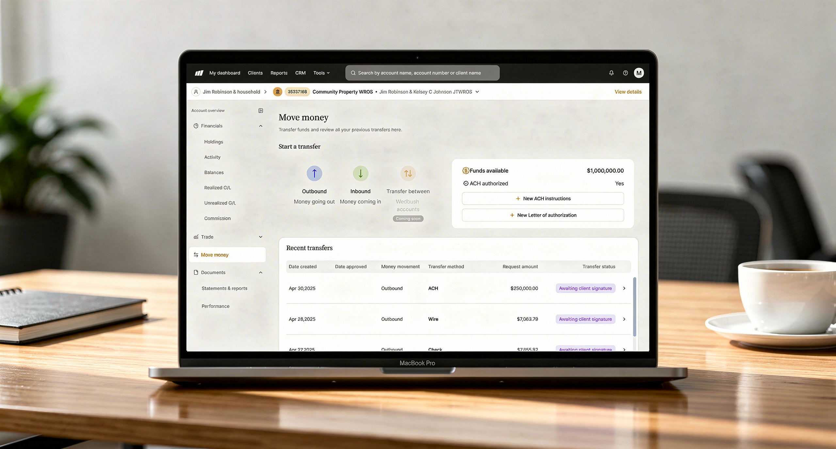Click the account search field
The width and height of the screenshot is (836, 449).
(422, 73)
